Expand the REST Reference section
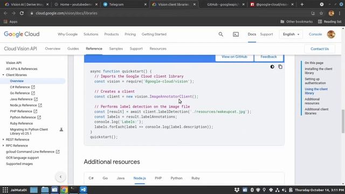Viewport: 345px width, 194px height. [3, 140]
